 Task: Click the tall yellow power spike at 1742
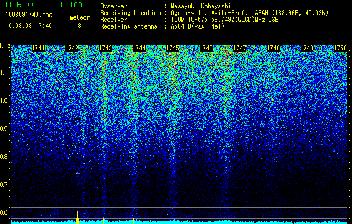(x=77, y=217)
